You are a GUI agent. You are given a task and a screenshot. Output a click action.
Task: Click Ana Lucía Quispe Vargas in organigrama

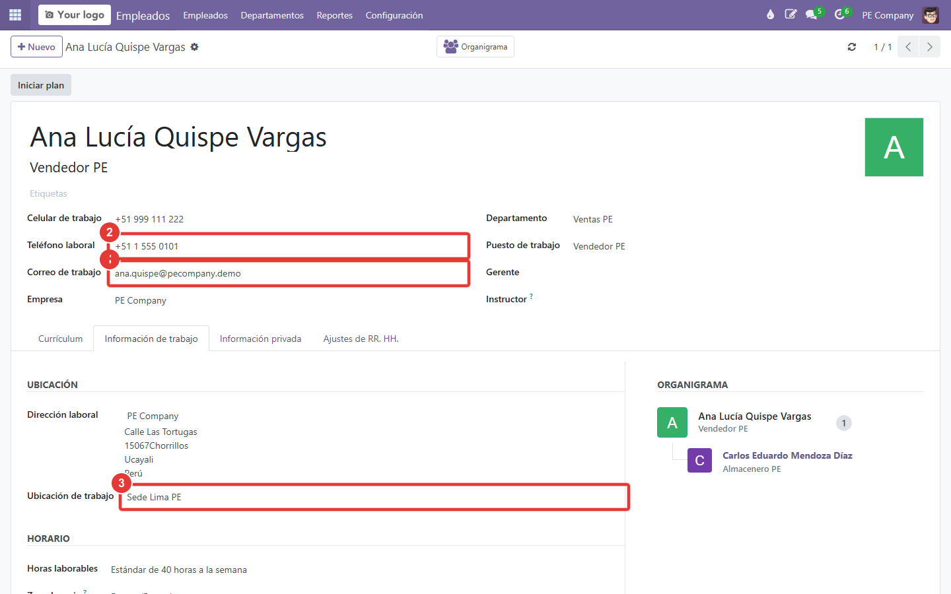(755, 416)
